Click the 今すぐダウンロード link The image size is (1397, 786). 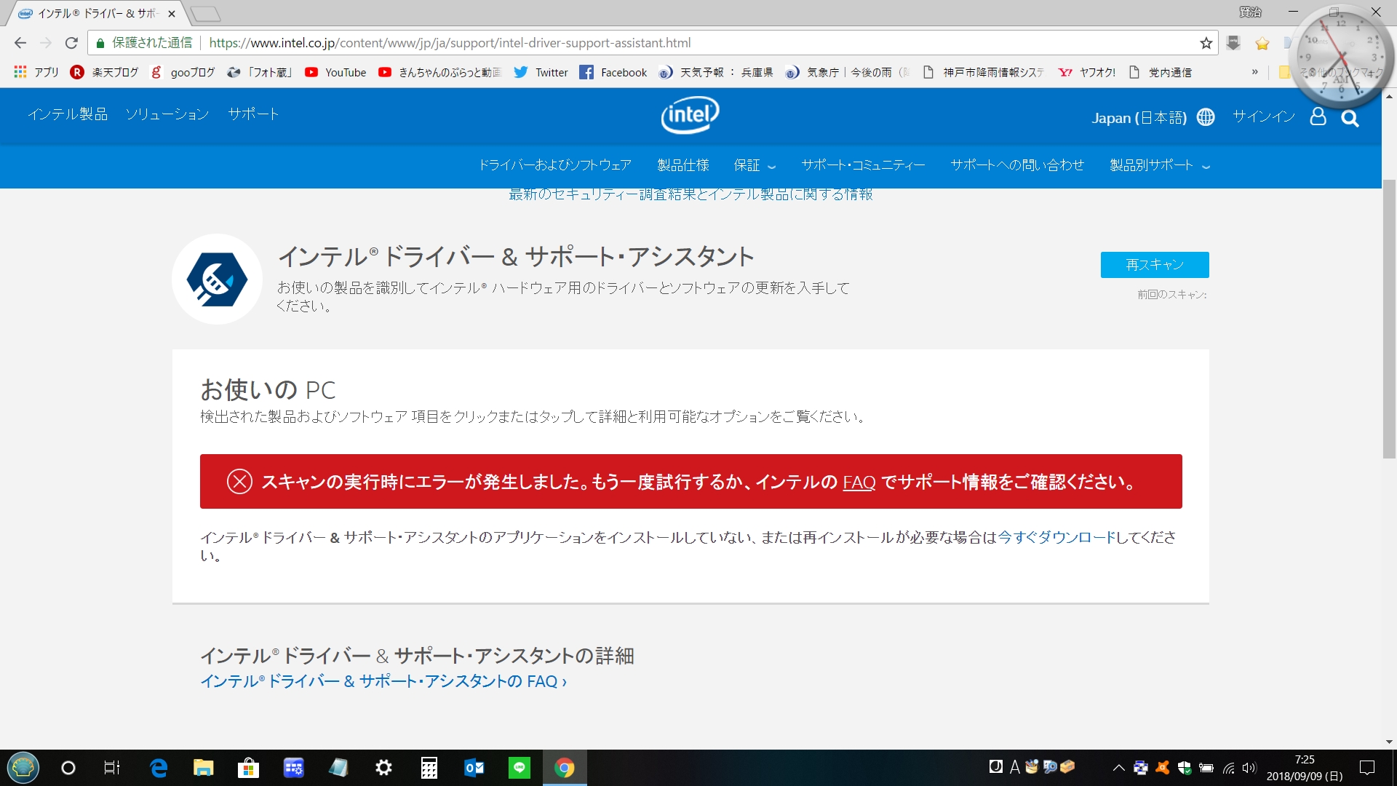[1056, 537]
